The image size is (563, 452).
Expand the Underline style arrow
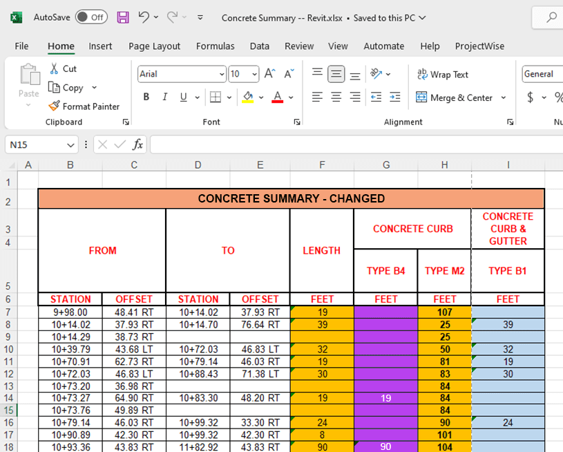197,97
